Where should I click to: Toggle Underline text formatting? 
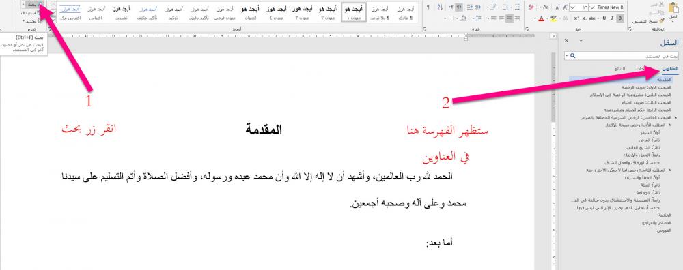coord(604,18)
